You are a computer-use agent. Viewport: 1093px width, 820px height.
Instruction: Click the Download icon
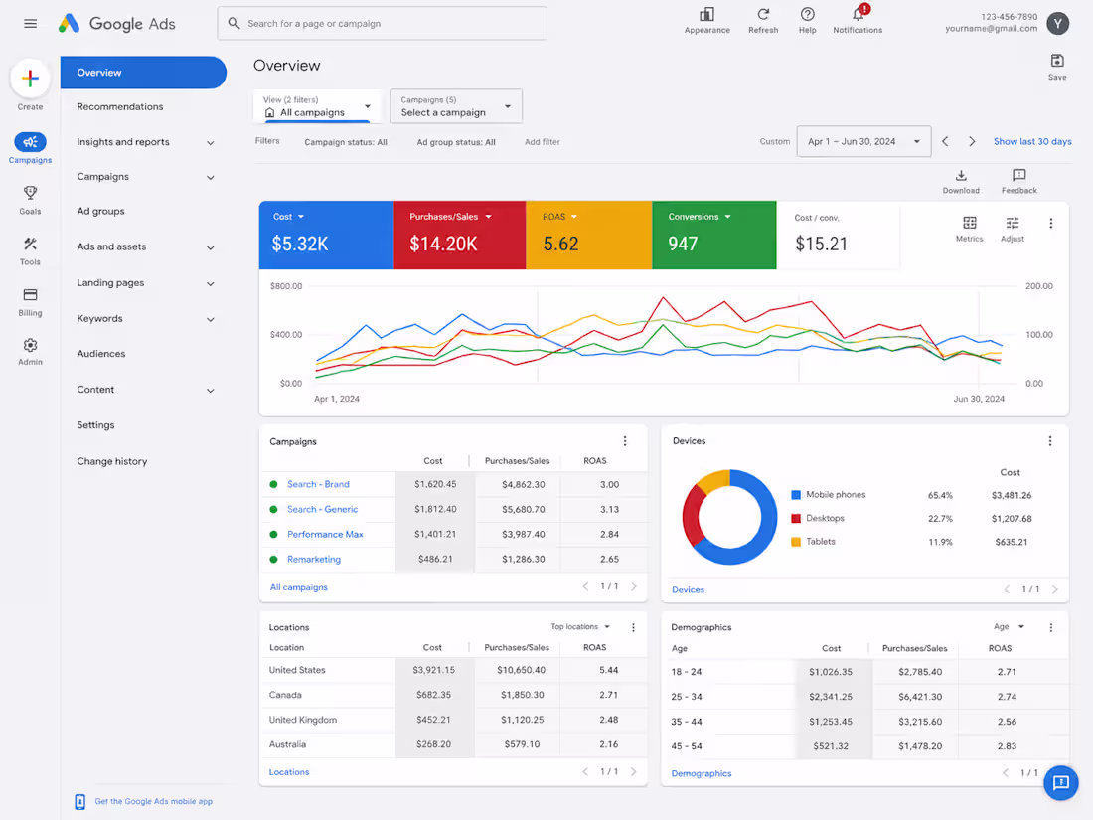(x=961, y=175)
